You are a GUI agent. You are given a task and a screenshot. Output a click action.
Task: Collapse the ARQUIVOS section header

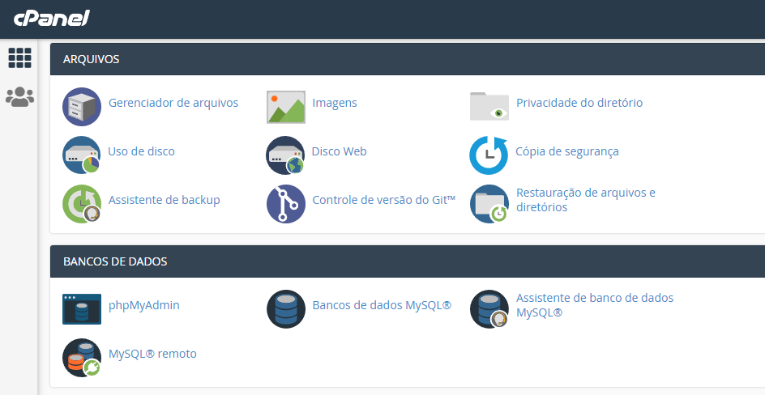tap(408, 59)
